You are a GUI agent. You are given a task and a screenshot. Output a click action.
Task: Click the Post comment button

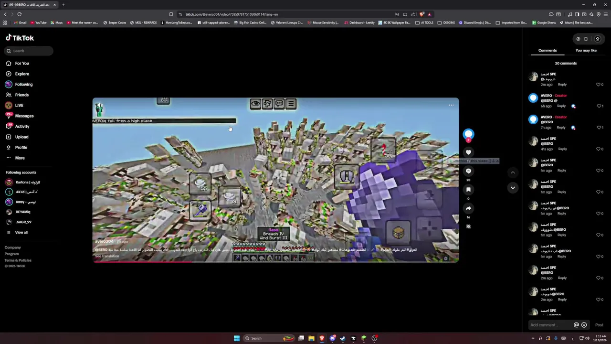coord(599,325)
